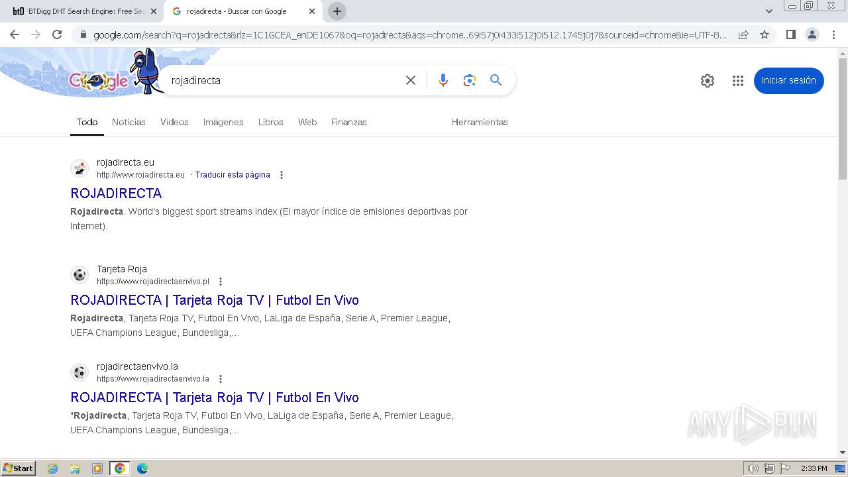The image size is (848, 477).
Task: Search by image with Google Lens
Action: tap(470, 80)
